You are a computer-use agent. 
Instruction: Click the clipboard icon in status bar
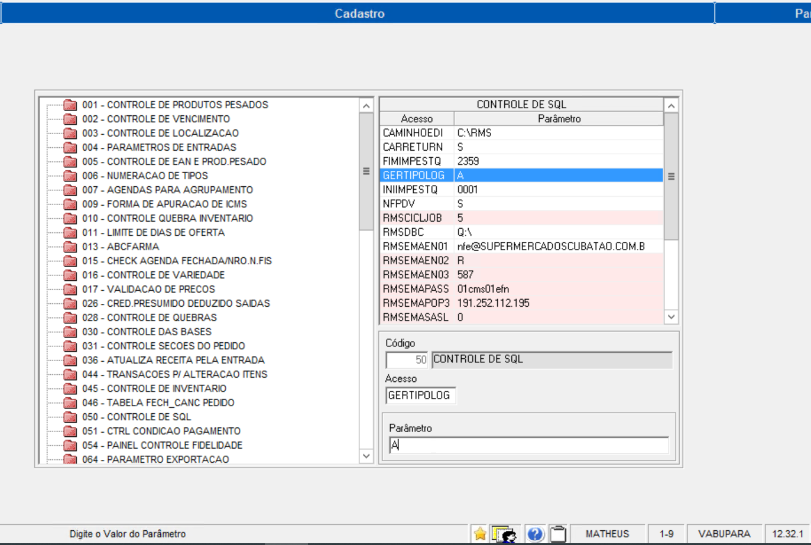tap(558, 534)
